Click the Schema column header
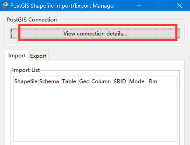The width and height of the screenshot is (190, 145). (49, 81)
